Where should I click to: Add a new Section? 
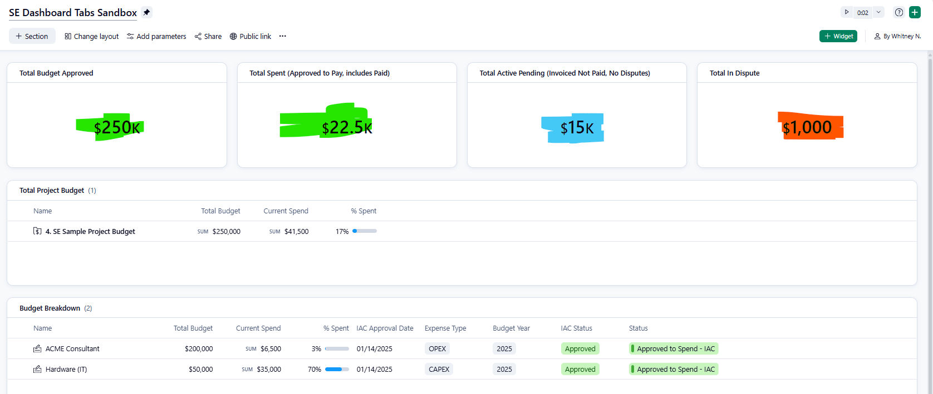coord(32,36)
